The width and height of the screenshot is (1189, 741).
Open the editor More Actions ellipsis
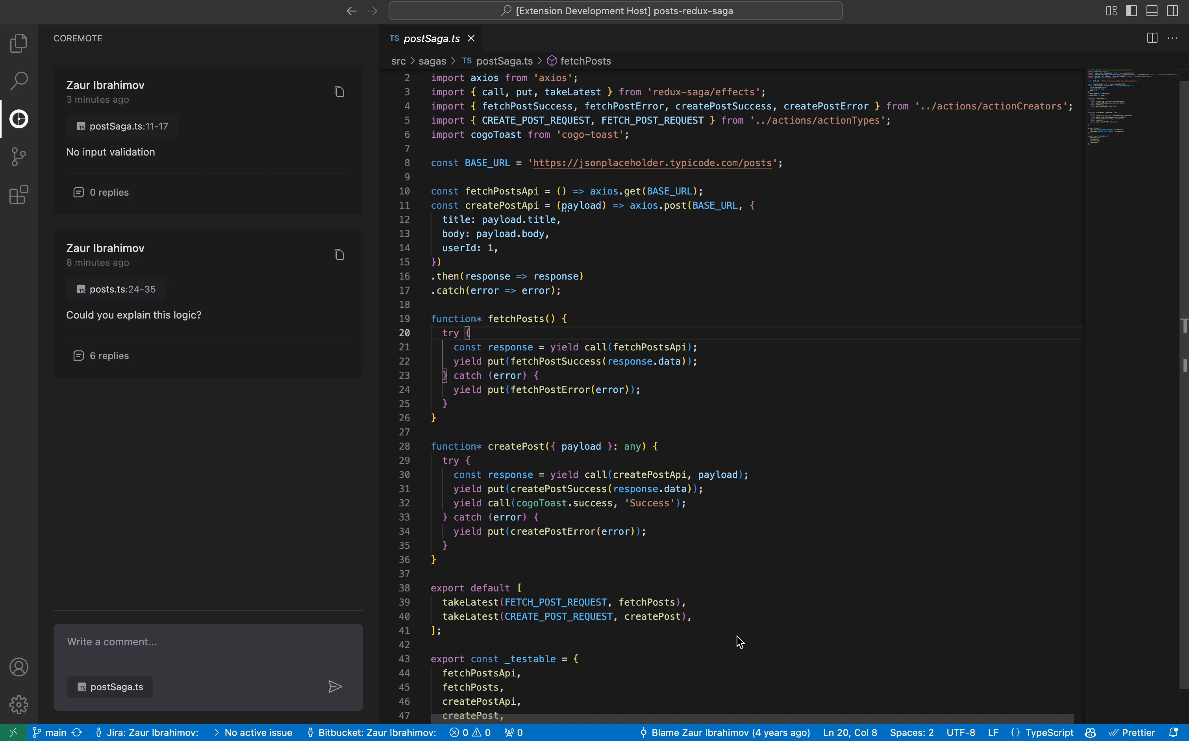point(1173,38)
